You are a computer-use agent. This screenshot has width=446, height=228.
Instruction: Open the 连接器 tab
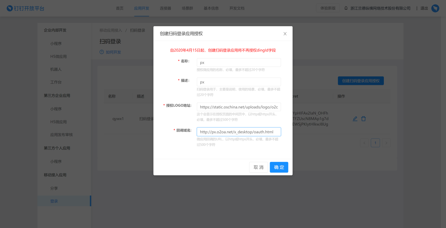165,8
